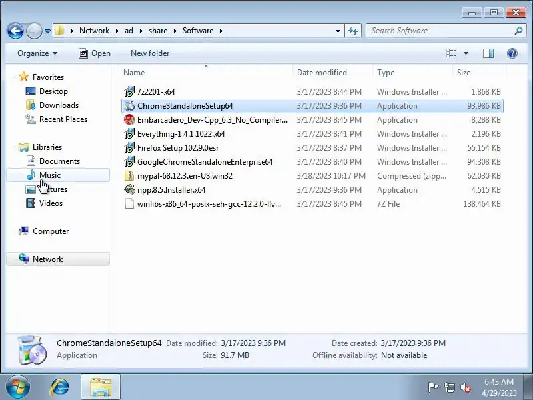Open the Videos library
The image size is (533, 400).
pyautogui.click(x=51, y=203)
